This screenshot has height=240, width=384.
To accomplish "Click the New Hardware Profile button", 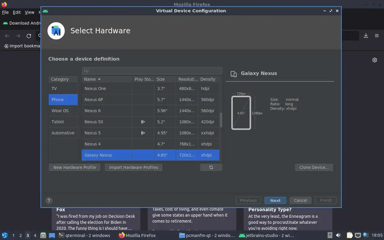I will coord(75,167).
